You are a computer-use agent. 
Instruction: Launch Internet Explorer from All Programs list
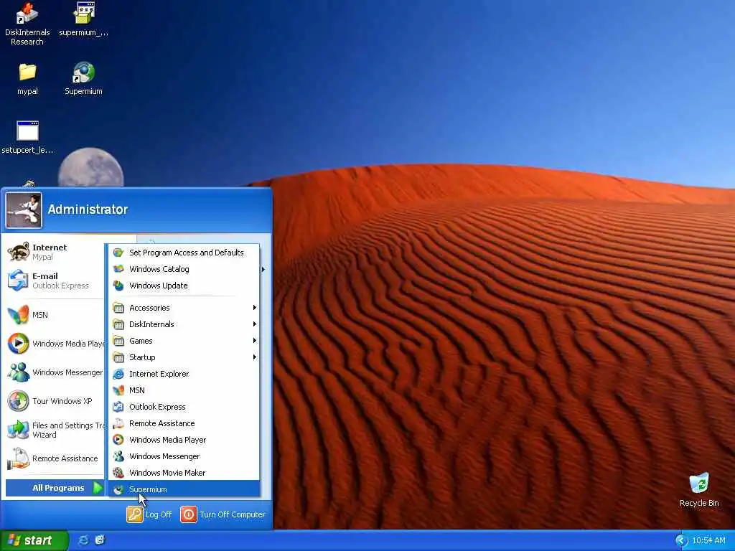pyautogui.click(x=184, y=374)
